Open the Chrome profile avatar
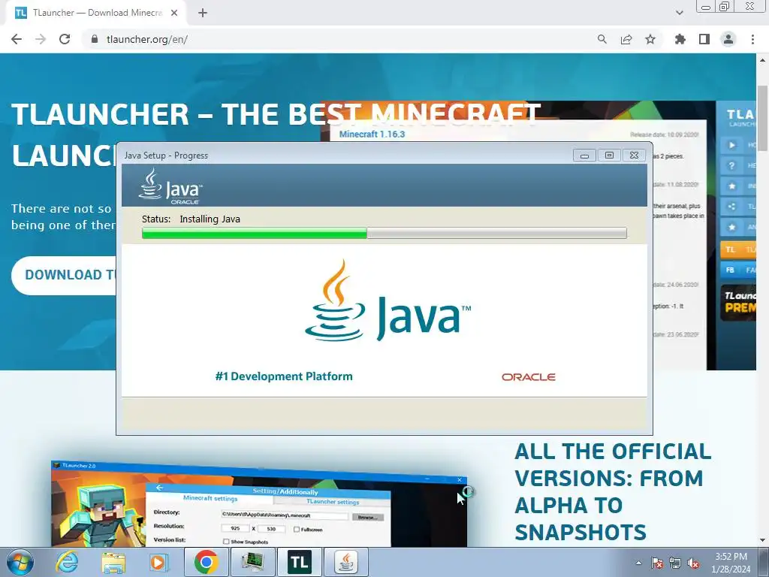This screenshot has height=577, width=769. [x=728, y=39]
